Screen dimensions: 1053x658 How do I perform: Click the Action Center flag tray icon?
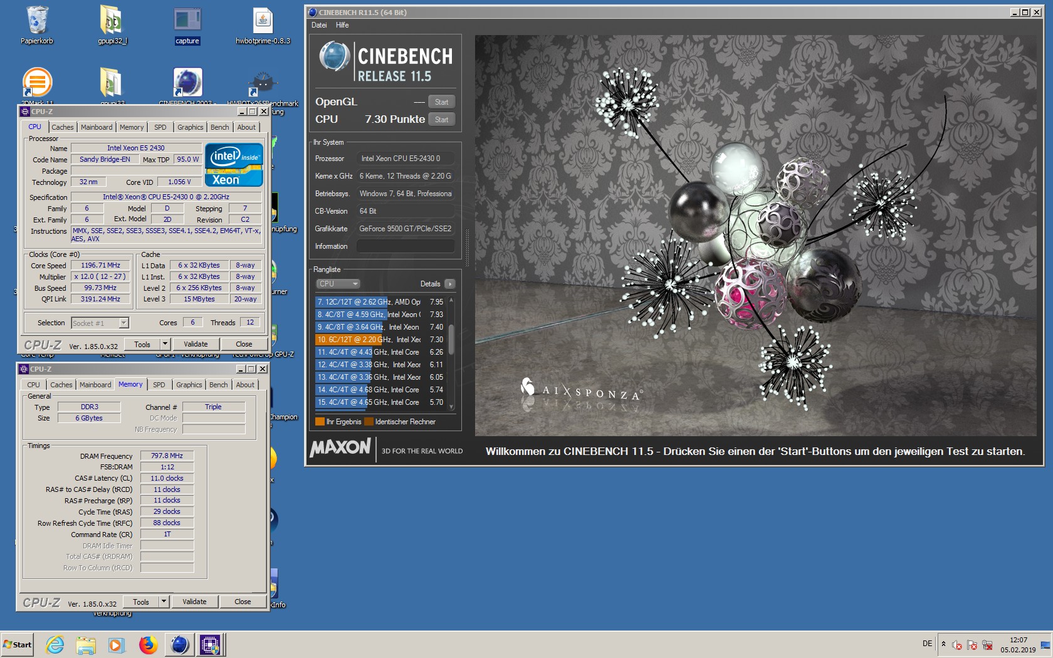point(972,645)
